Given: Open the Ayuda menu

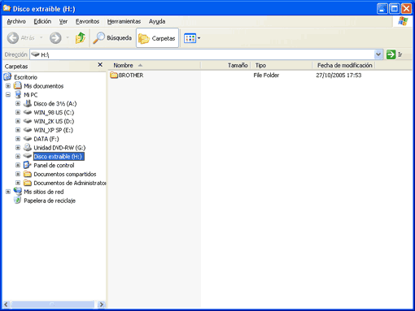Looking at the screenshot, I should click(157, 21).
